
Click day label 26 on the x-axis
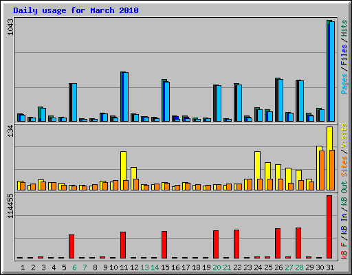(x=278, y=267)
